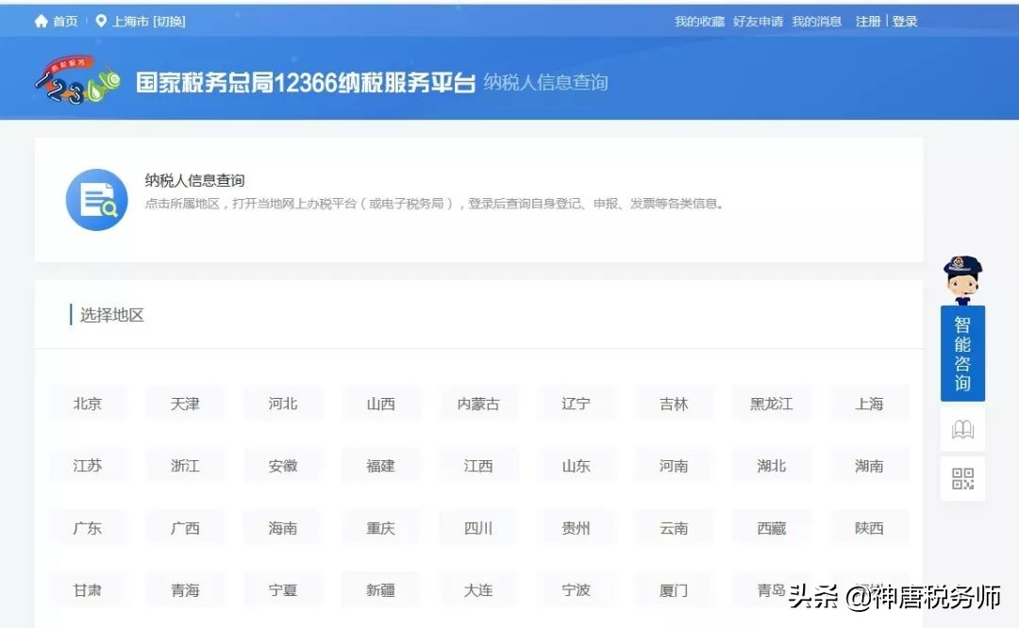Open the book/guide icon in the right sidebar
The image size is (1019, 628).
[961, 429]
